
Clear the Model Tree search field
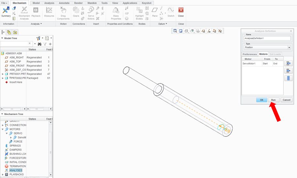click(29, 44)
